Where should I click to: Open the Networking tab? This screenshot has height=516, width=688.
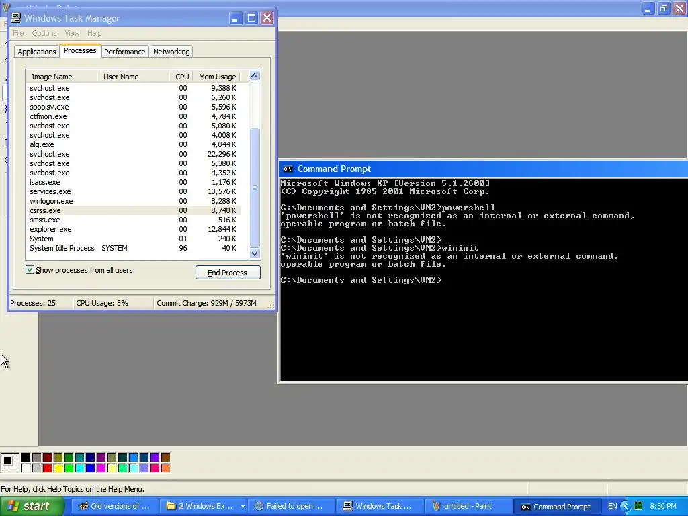(x=171, y=52)
